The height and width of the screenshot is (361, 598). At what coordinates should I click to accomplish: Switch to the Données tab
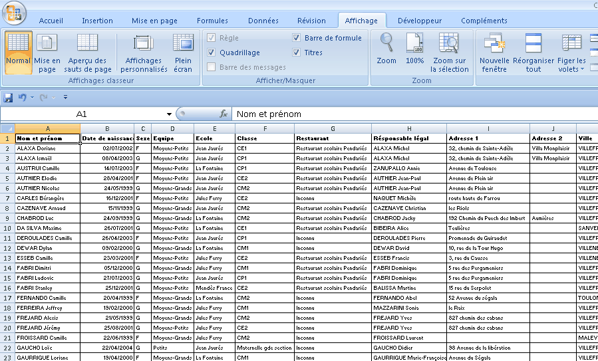tap(263, 21)
